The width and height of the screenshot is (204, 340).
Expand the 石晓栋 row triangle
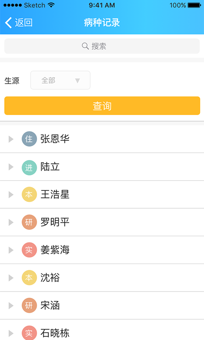[x=11, y=333]
